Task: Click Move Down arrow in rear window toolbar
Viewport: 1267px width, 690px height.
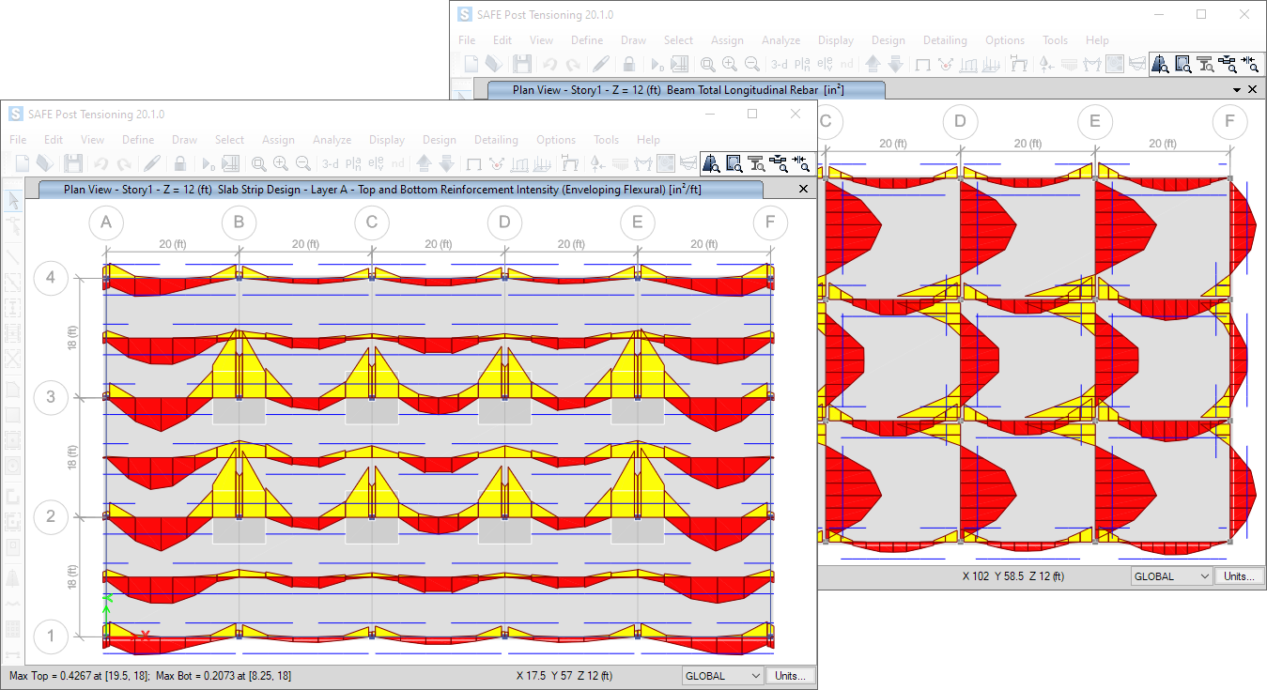Action: (x=895, y=64)
